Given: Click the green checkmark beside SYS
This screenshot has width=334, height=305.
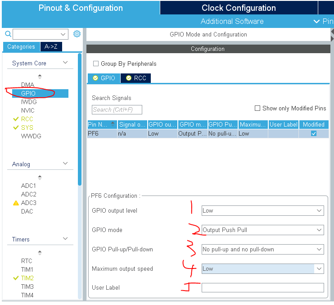Looking at the screenshot, I should pyautogui.click(x=16, y=127).
